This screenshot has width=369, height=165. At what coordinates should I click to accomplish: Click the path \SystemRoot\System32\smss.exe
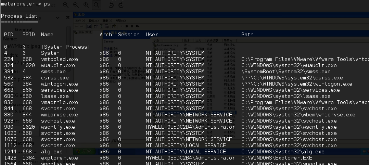286,71
